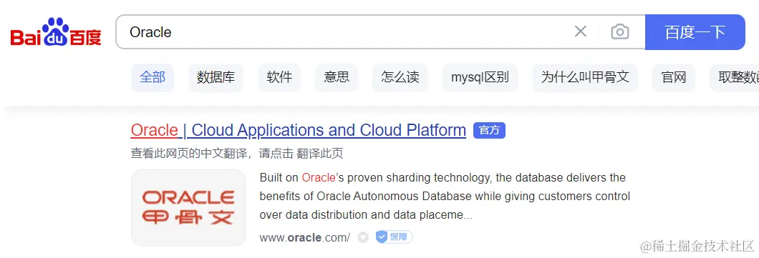Select the 怎么读 filter tab
The width and height of the screenshot is (759, 258).
(400, 77)
